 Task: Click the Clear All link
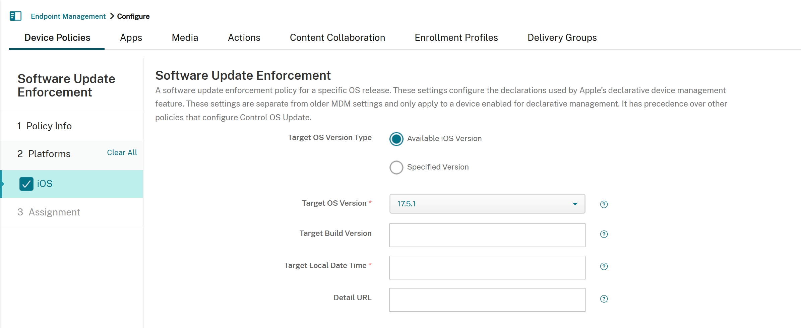[x=122, y=153]
